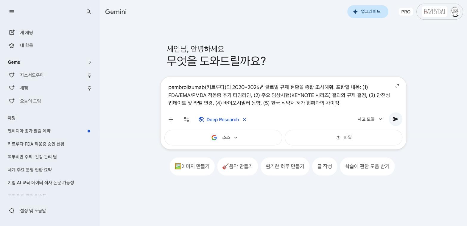The height and width of the screenshot is (226, 467).
Task: Send the prompt with arrow button
Action: tap(396, 119)
